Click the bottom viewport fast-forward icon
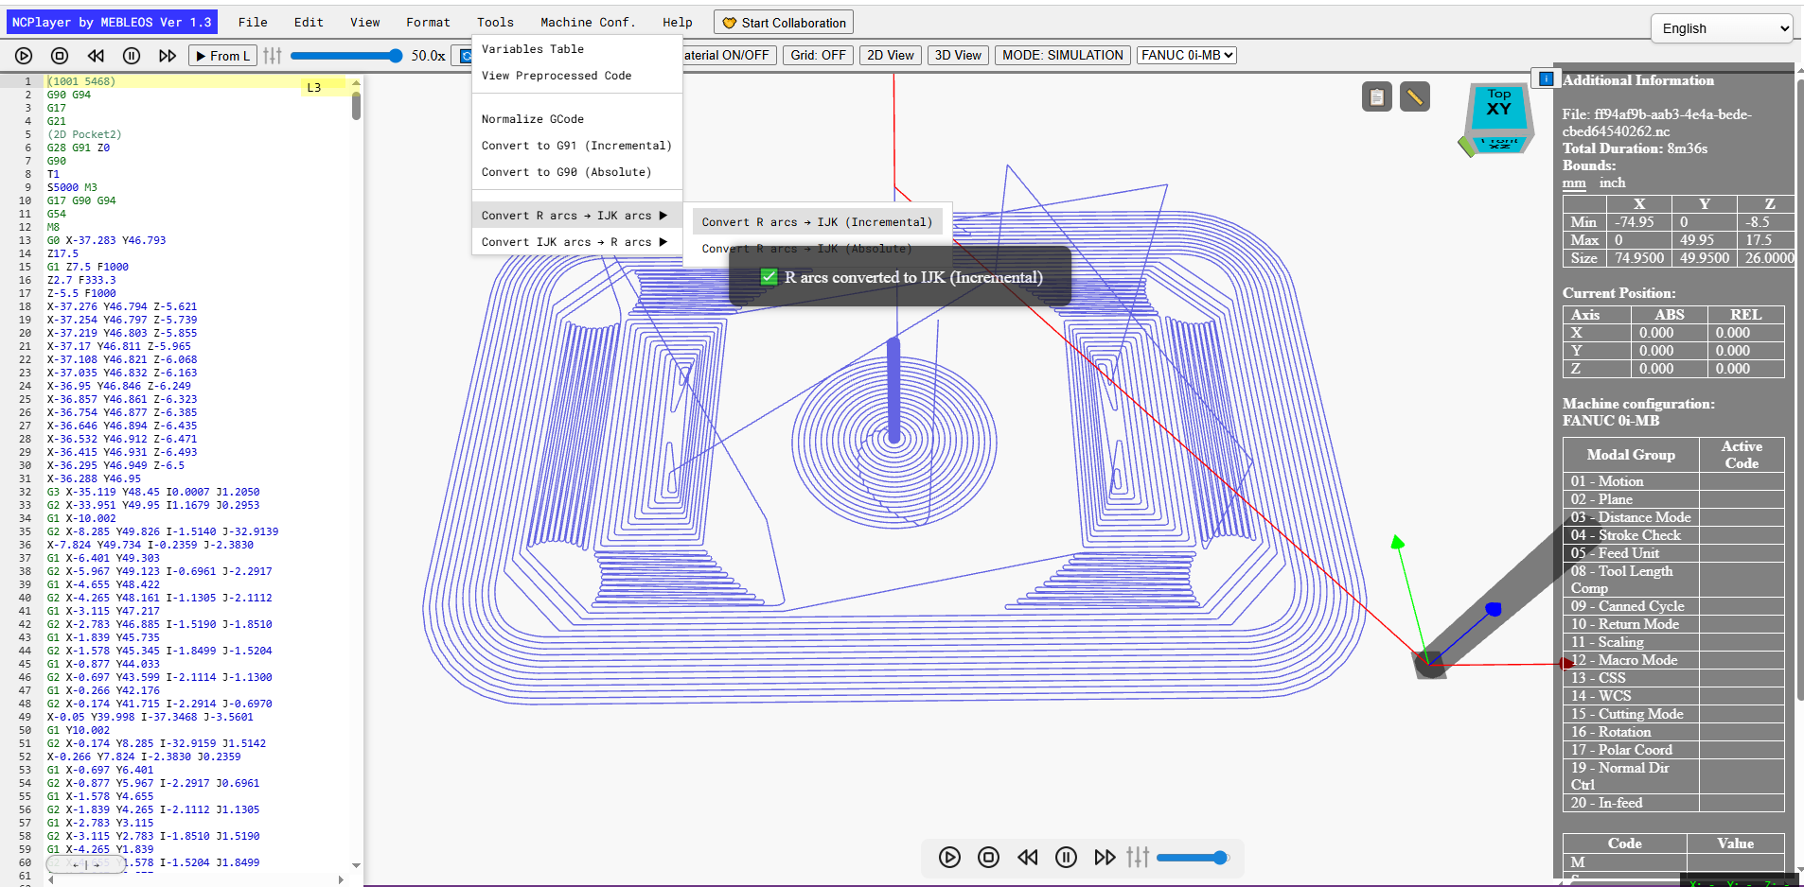 click(1105, 857)
